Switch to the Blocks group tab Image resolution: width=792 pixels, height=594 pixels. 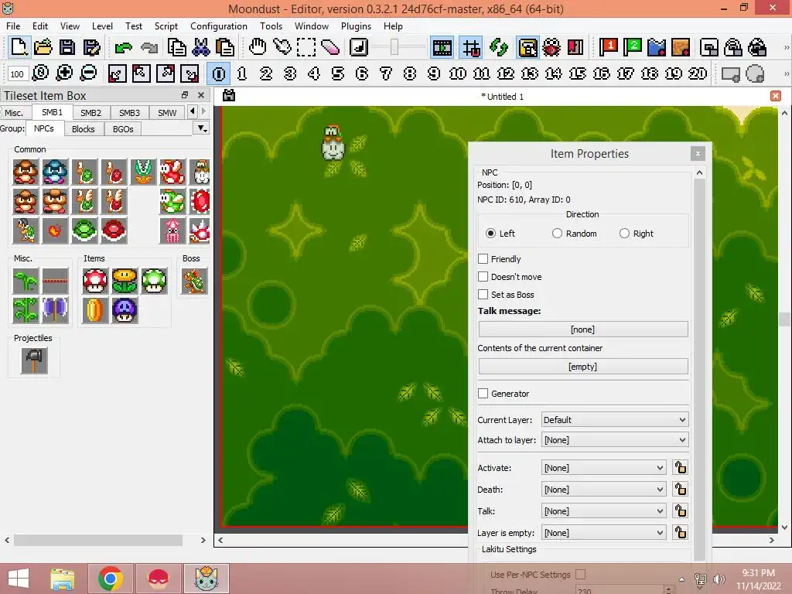[x=84, y=129]
